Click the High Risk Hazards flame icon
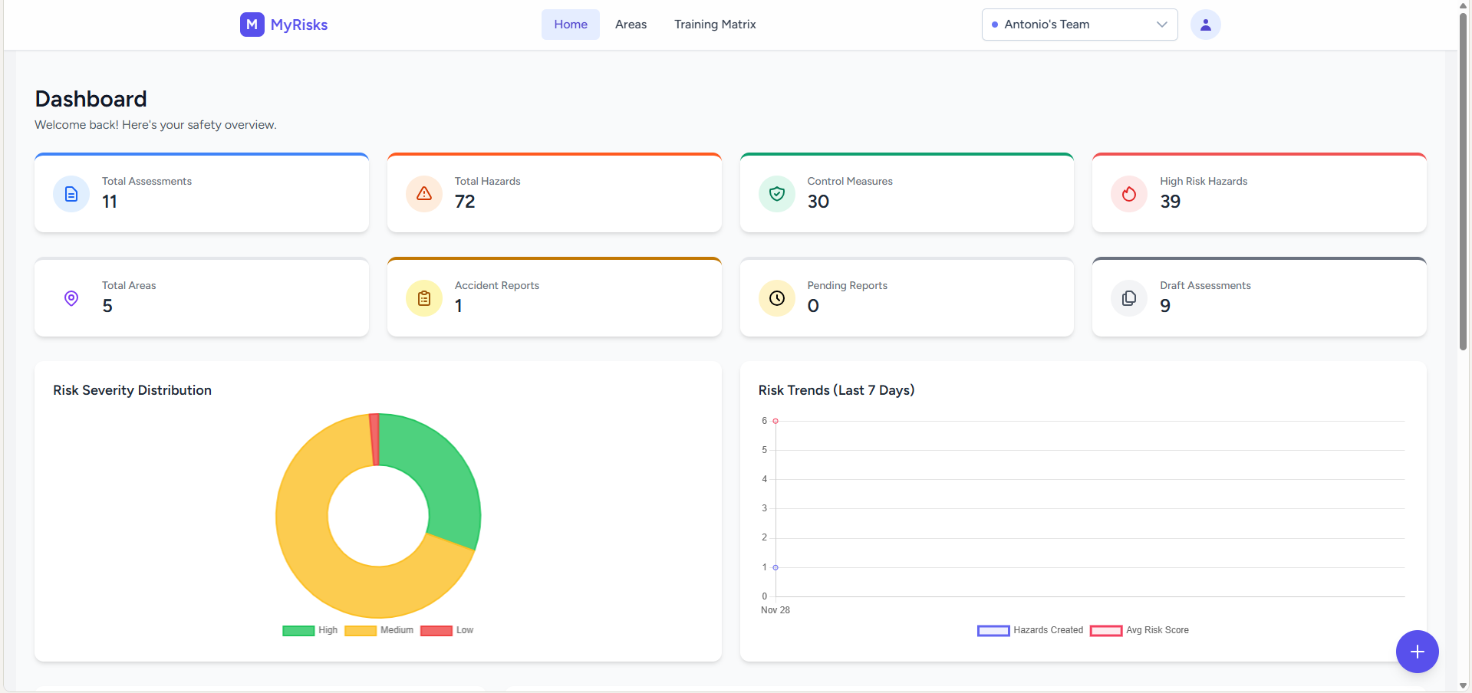This screenshot has width=1472, height=693. (x=1129, y=194)
